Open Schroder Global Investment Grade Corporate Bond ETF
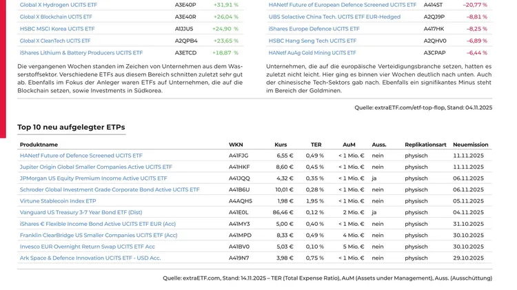 (x=110, y=189)
